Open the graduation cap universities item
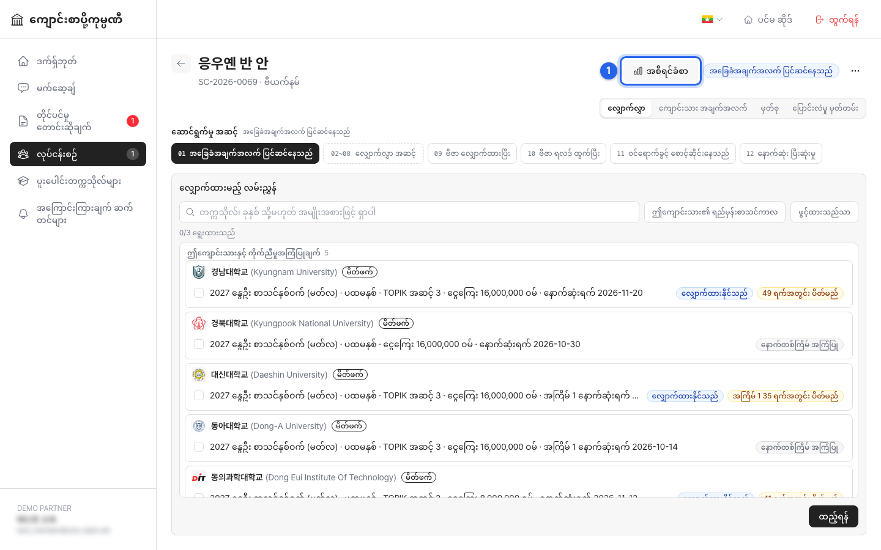This screenshot has height=550, width=881. point(78,181)
